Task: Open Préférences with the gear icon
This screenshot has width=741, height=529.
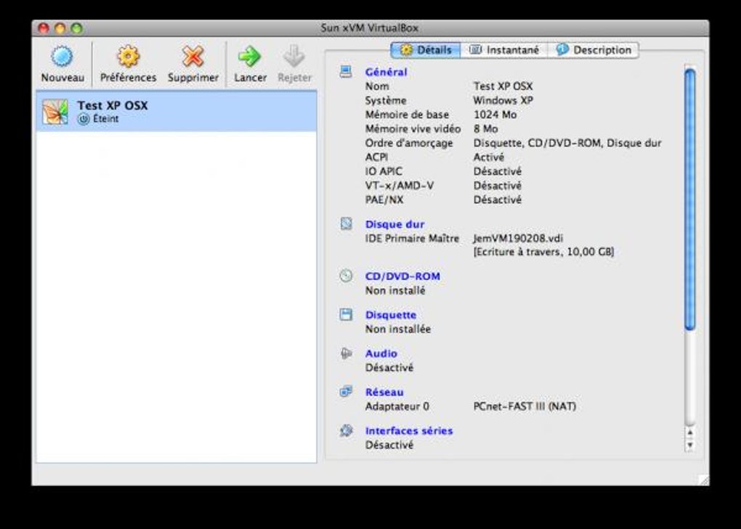Action: pos(128,57)
